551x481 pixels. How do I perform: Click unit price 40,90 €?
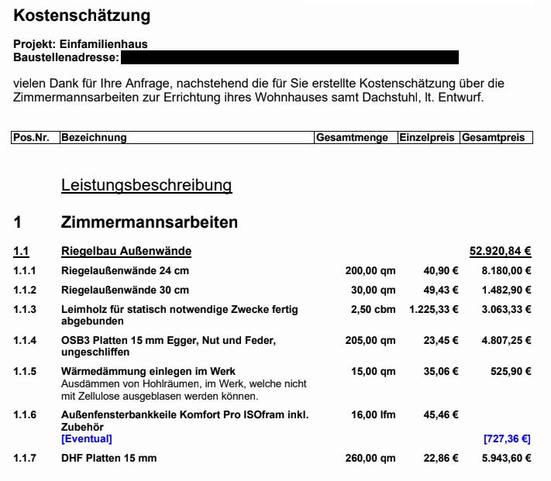tap(441, 270)
